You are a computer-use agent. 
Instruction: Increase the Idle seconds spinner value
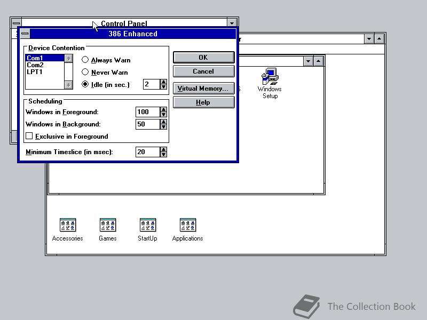pyautogui.click(x=163, y=82)
